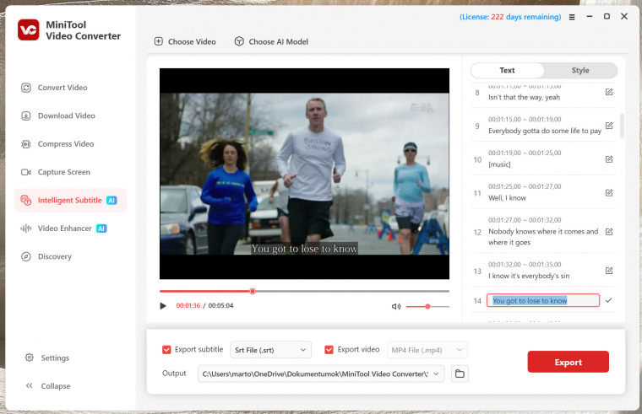Click Choose AI Model button

point(271,41)
